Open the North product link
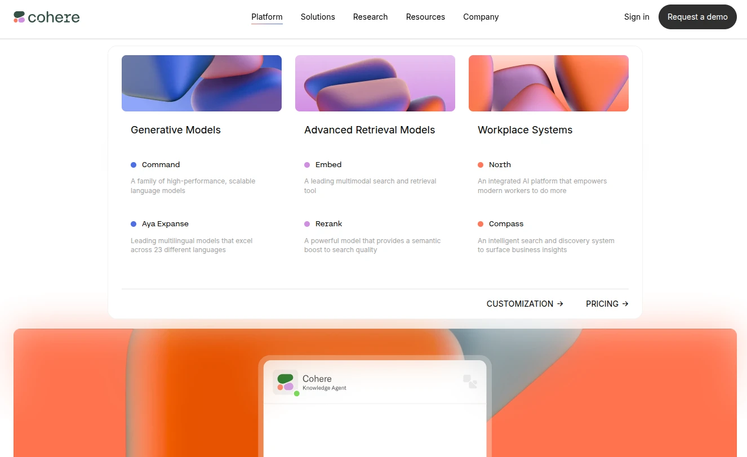Screen dimensions: 747x457 pos(500,165)
